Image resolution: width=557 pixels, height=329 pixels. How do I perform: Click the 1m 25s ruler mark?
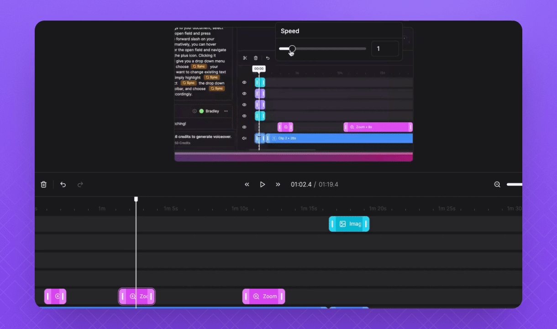pyautogui.click(x=447, y=208)
